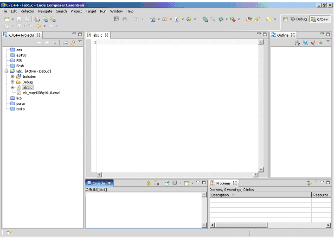Viewport: 334px width, 242px height.
Task: Select the eZ430 project folder
Action: point(21,55)
